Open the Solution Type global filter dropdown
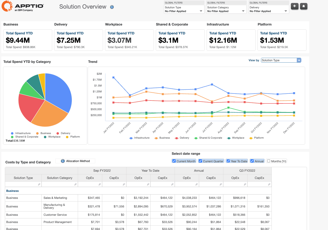This screenshot has width=328, height=230. click(200, 11)
